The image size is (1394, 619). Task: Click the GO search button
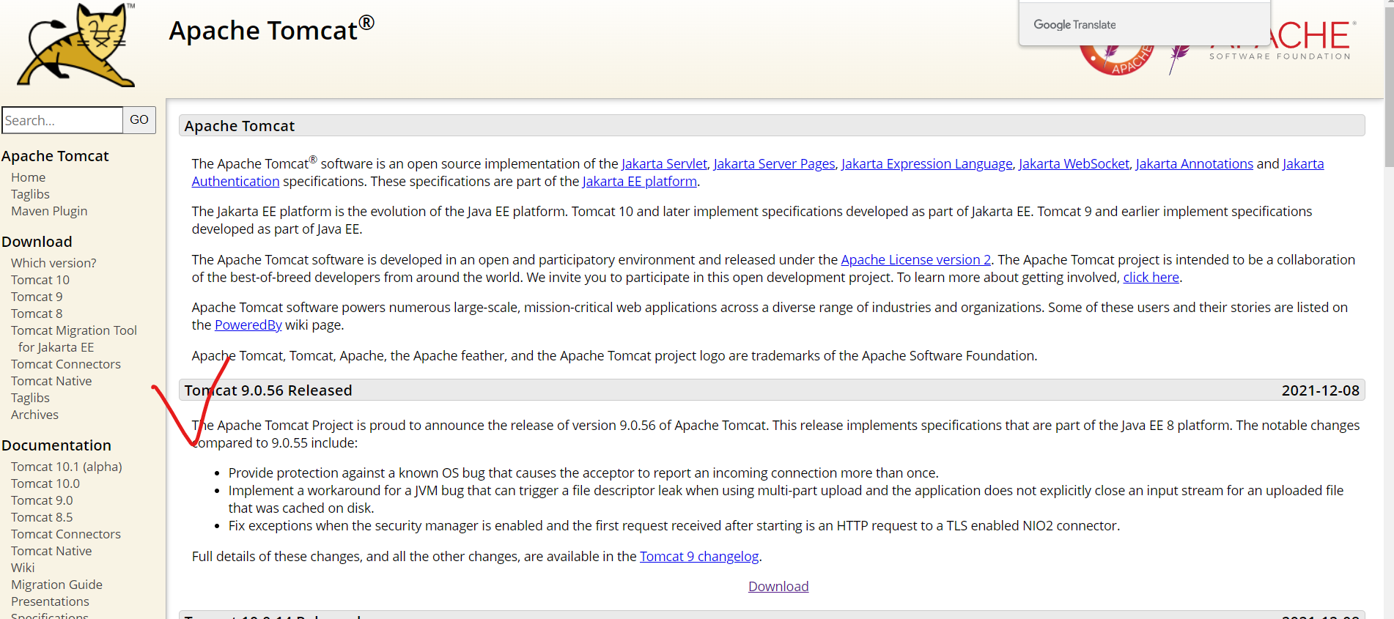(139, 119)
